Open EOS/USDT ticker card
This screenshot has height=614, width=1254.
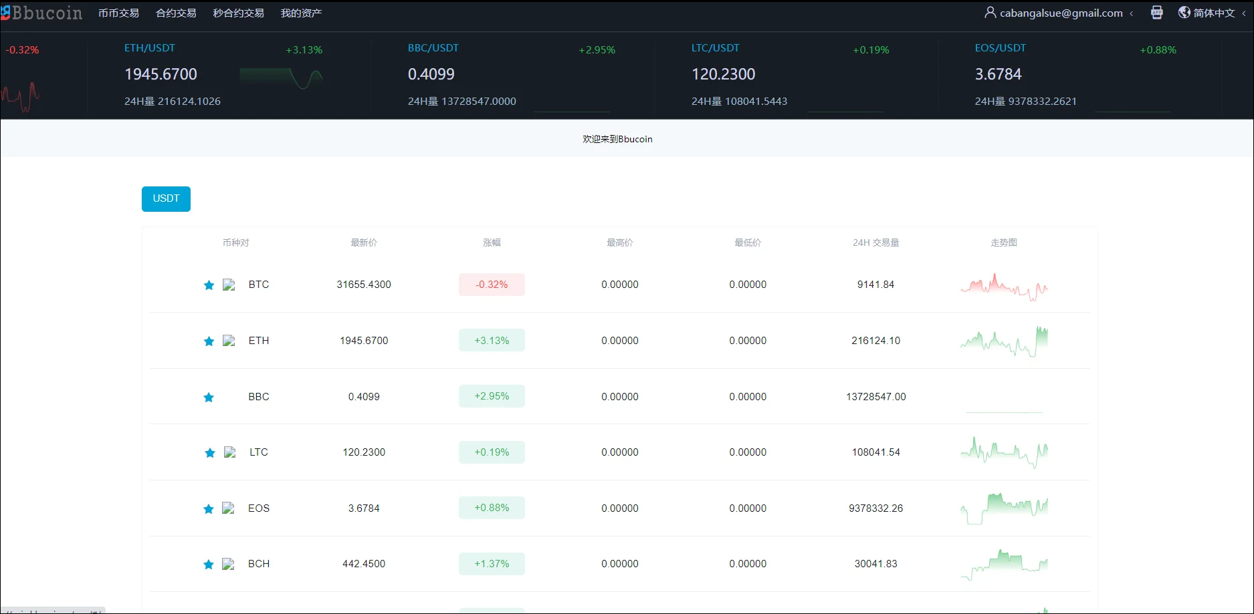[1080, 75]
